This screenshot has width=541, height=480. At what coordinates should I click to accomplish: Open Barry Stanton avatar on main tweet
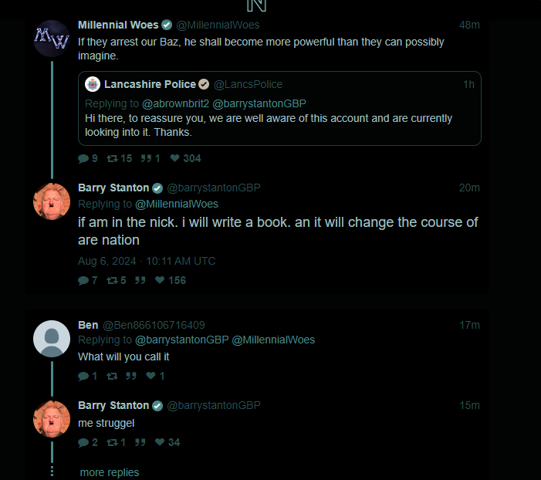[52, 201]
